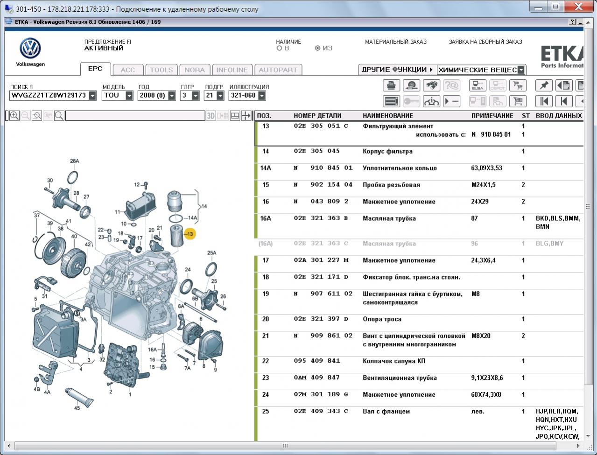Open the list view icon
The image size is (597, 455).
pos(391,101)
